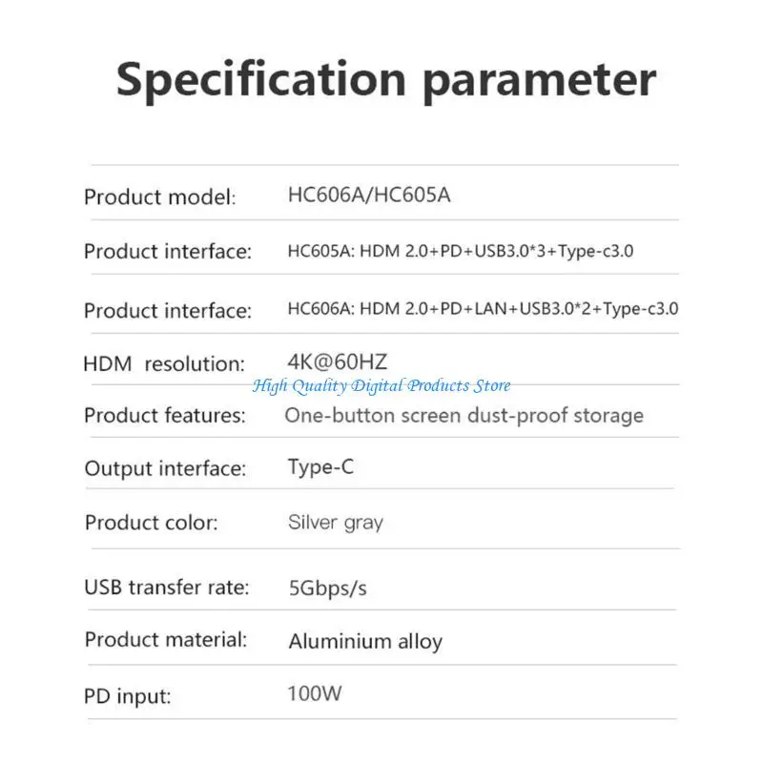This screenshot has height=763, width=763.
Task: Click the "PD input:" label
Action: [128, 696]
